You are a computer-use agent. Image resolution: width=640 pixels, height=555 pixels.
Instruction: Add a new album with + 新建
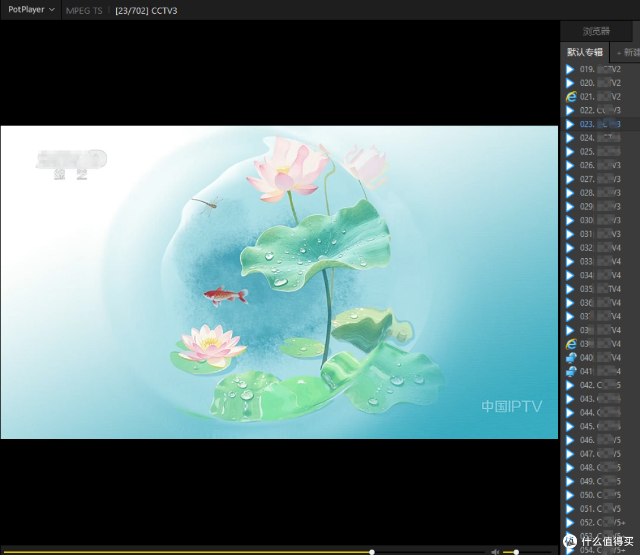tap(628, 52)
